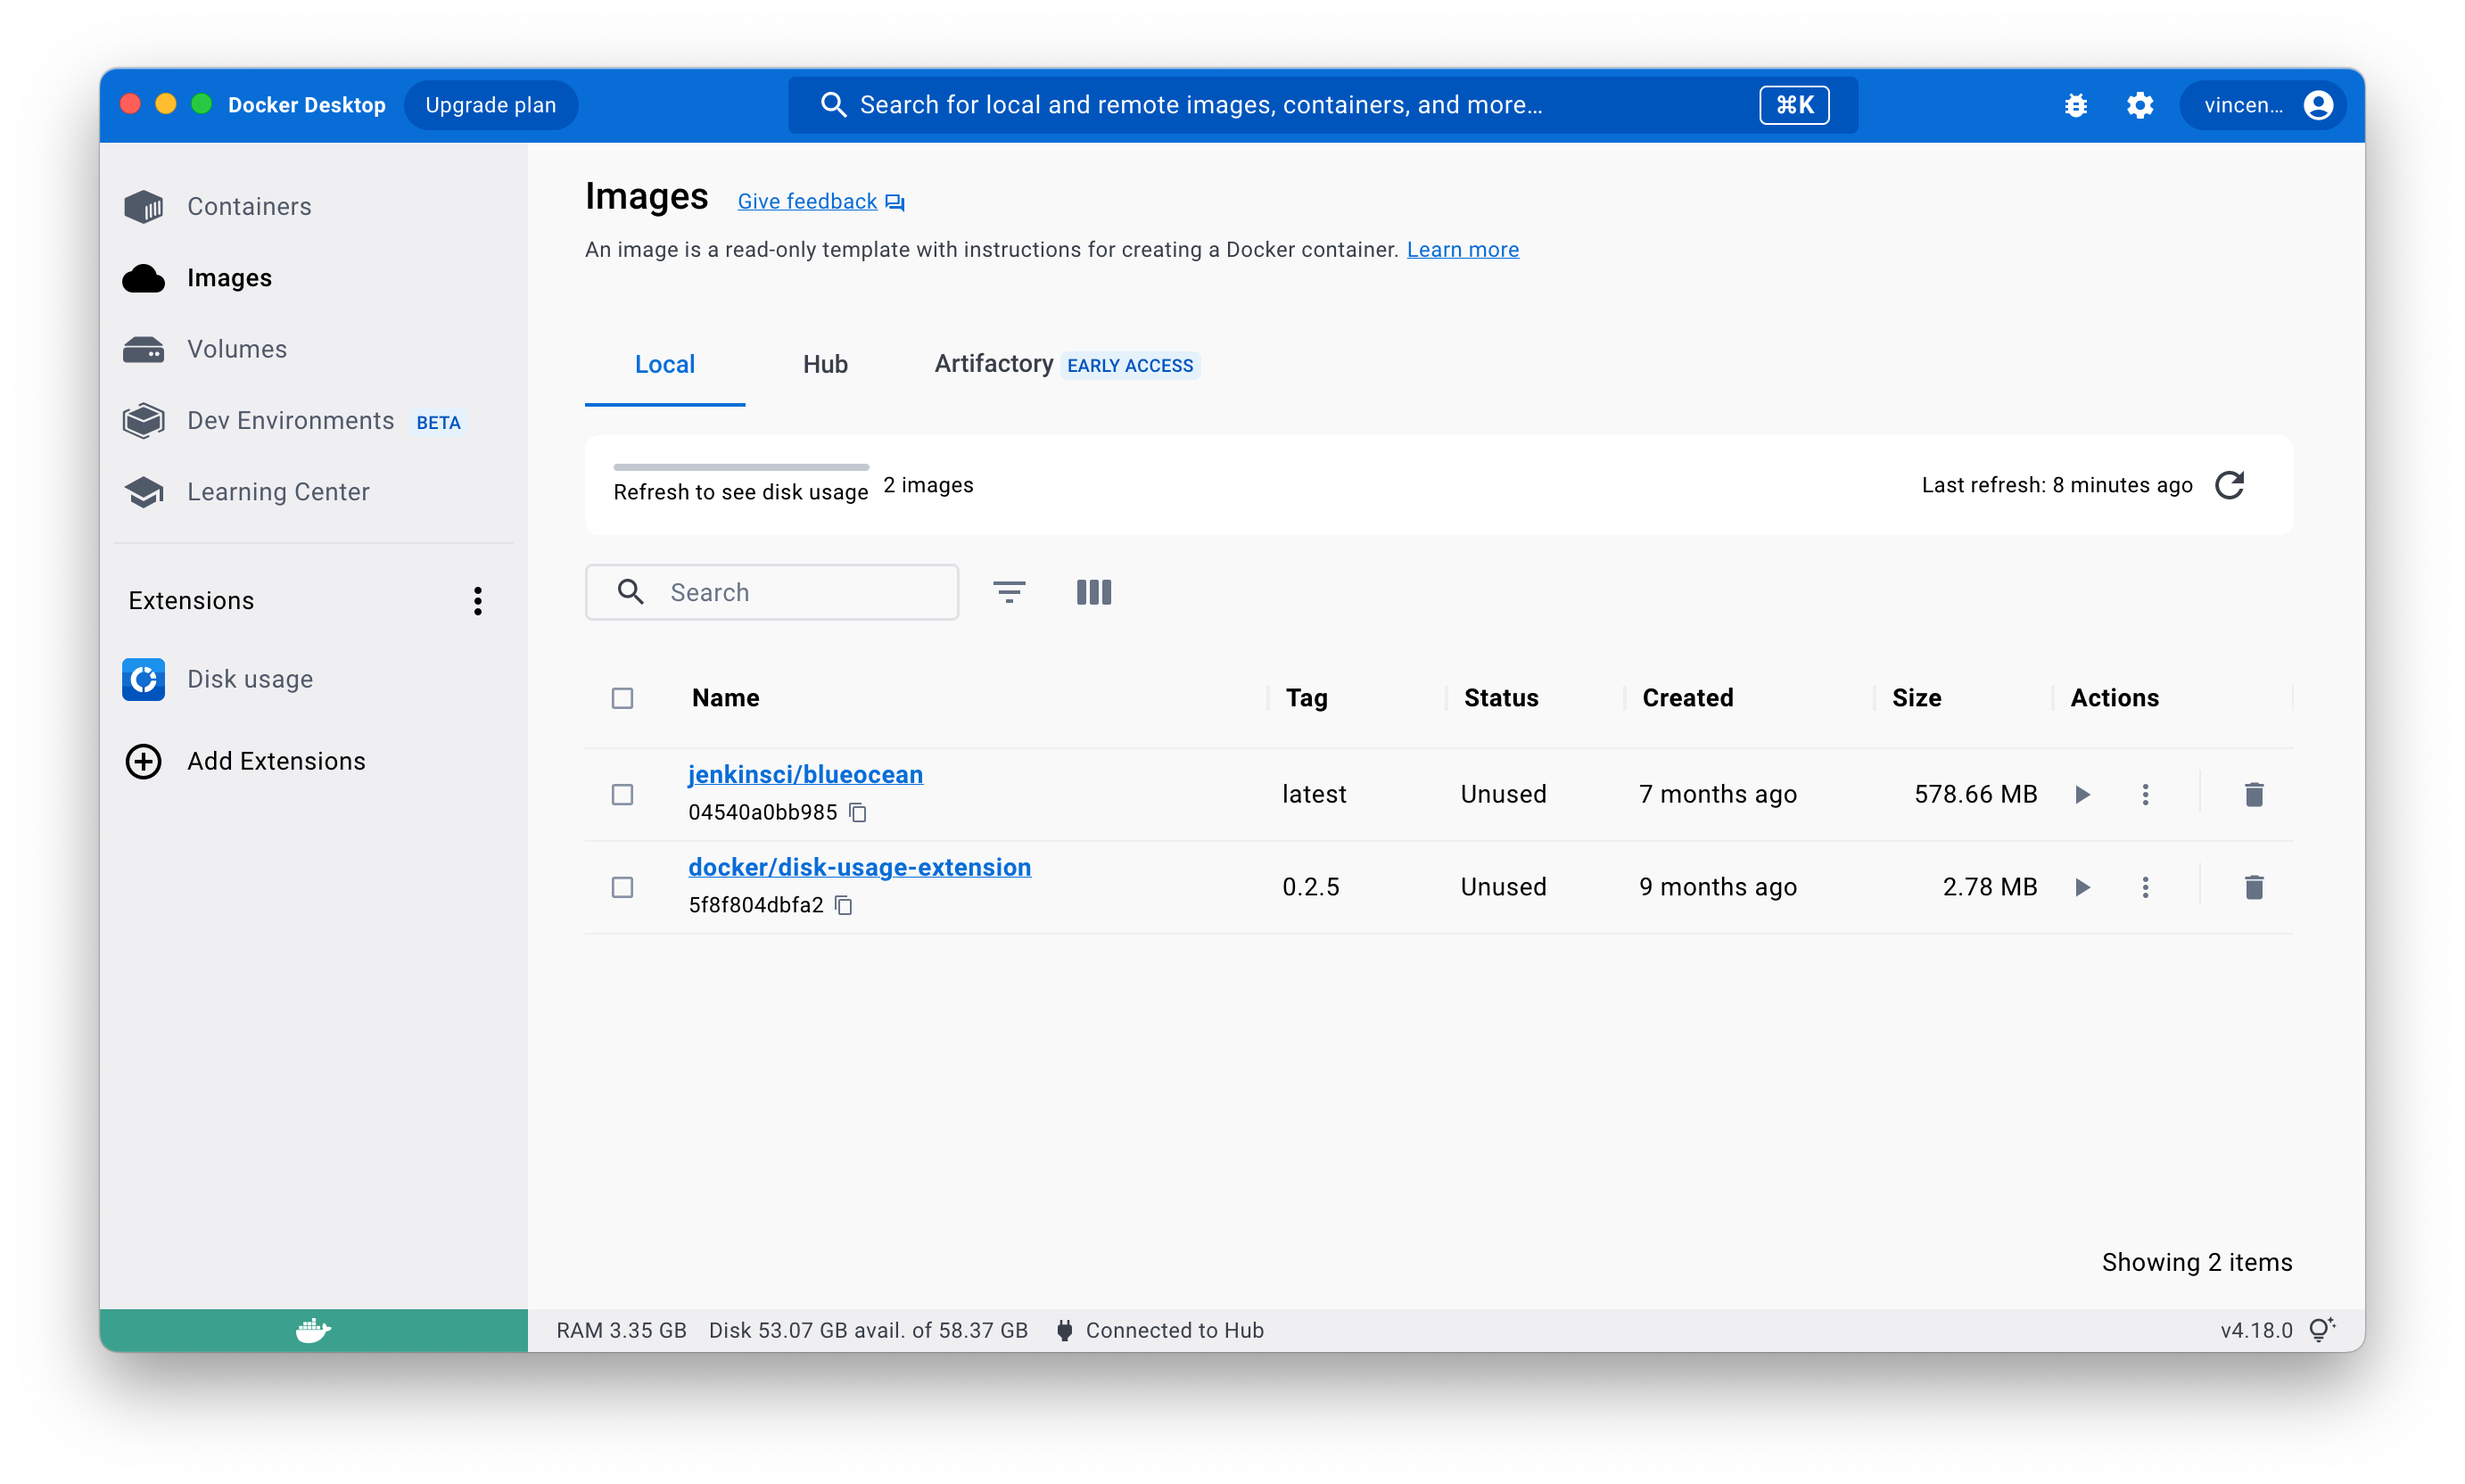Click the 'Showing 2 items' label

2197,1262
